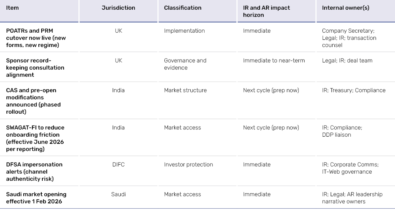Click the CAS and pre-open modifications item
395x222 pixels.
(x=33, y=101)
